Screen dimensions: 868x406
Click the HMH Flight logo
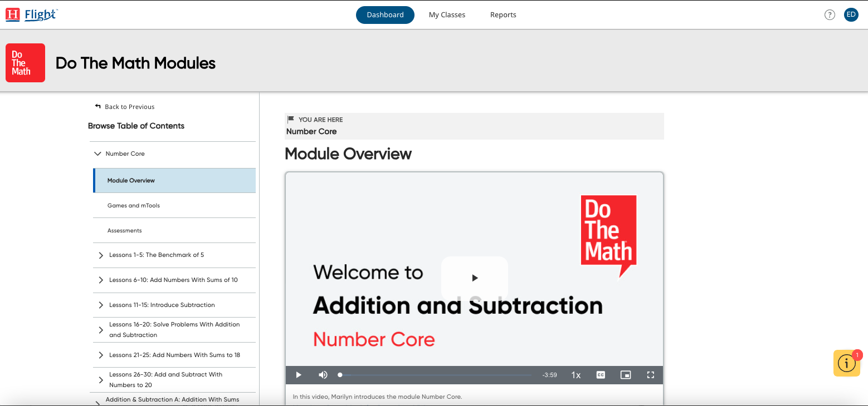point(31,14)
